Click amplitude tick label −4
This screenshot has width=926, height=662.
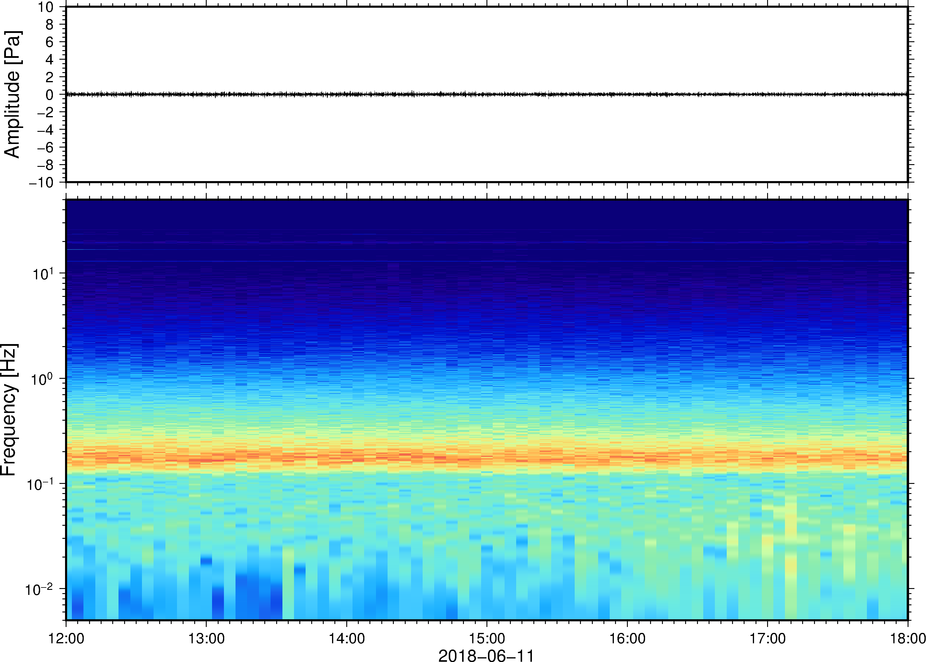pos(46,130)
